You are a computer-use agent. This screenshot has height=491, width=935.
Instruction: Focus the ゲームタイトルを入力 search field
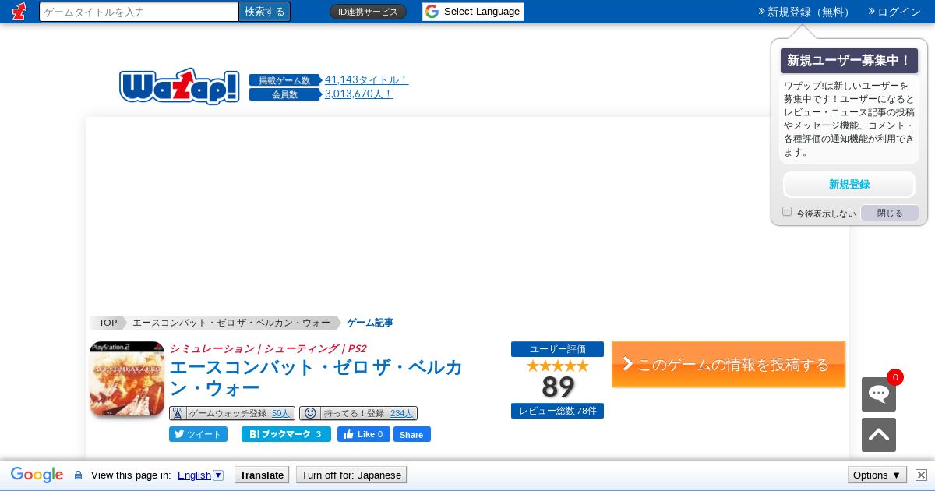139,12
